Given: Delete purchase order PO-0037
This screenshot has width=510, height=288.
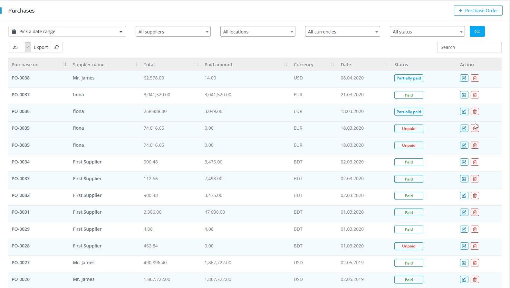Looking at the screenshot, I should click(475, 95).
